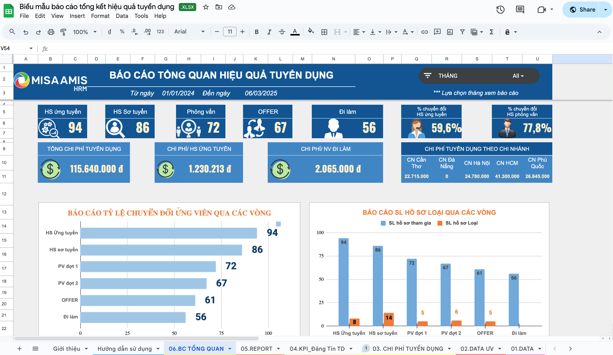Open the text color picker
Screen dimensions: 613x355
click(295, 32)
